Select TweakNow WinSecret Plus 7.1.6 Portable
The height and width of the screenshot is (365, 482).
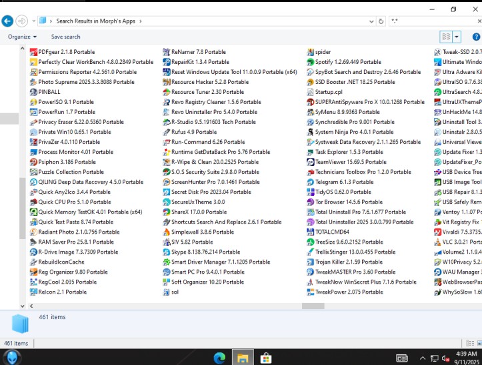click(x=362, y=282)
